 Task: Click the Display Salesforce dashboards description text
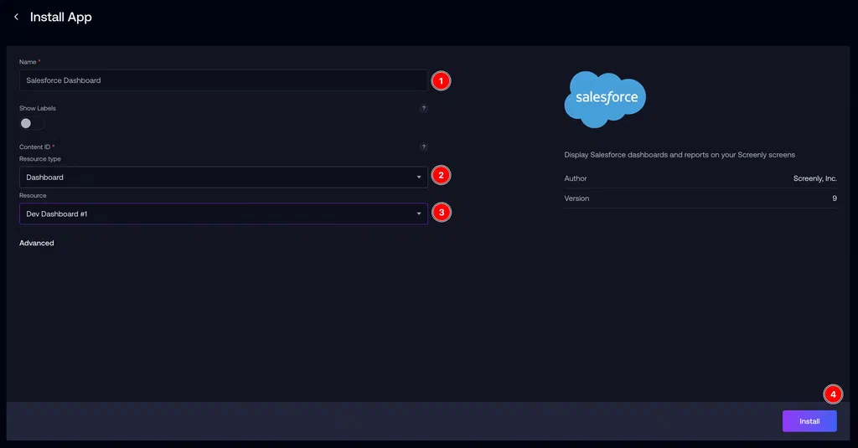point(680,155)
